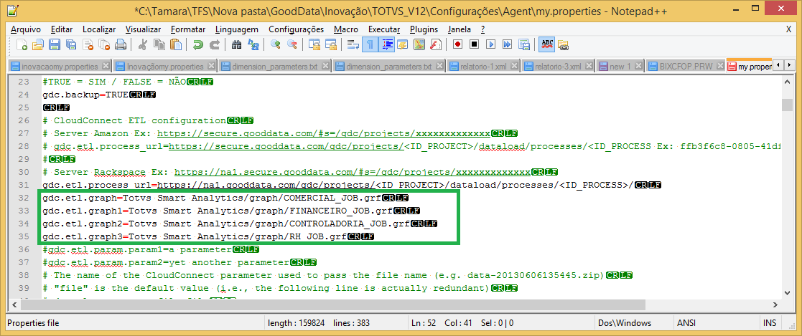Toggle the INS insert mode indicator
Screen dimensions: 802x336
770,322
